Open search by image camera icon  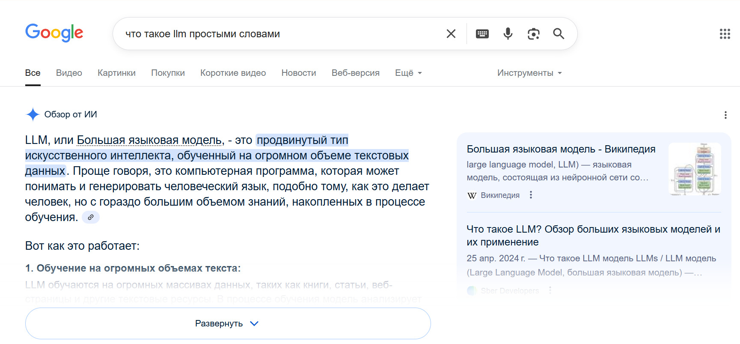tap(533, 34)
